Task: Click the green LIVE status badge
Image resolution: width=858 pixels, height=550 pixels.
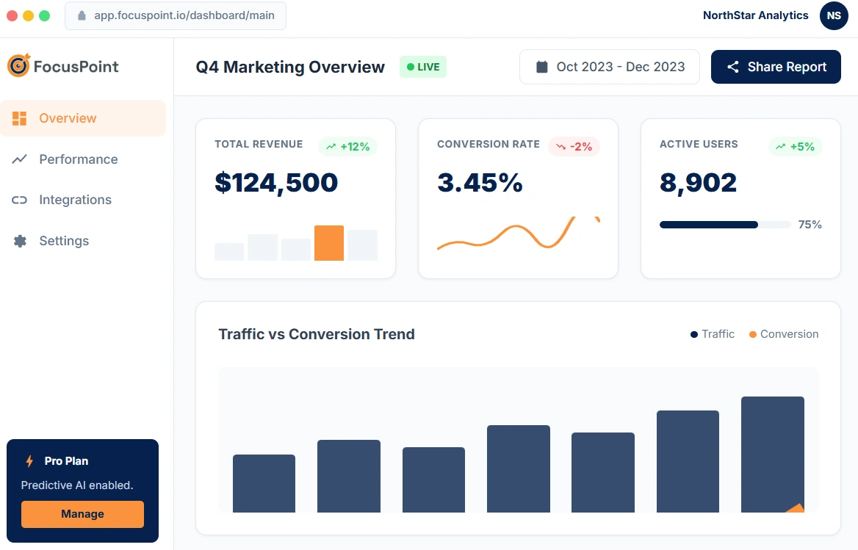Action: [x=423, y=67]
